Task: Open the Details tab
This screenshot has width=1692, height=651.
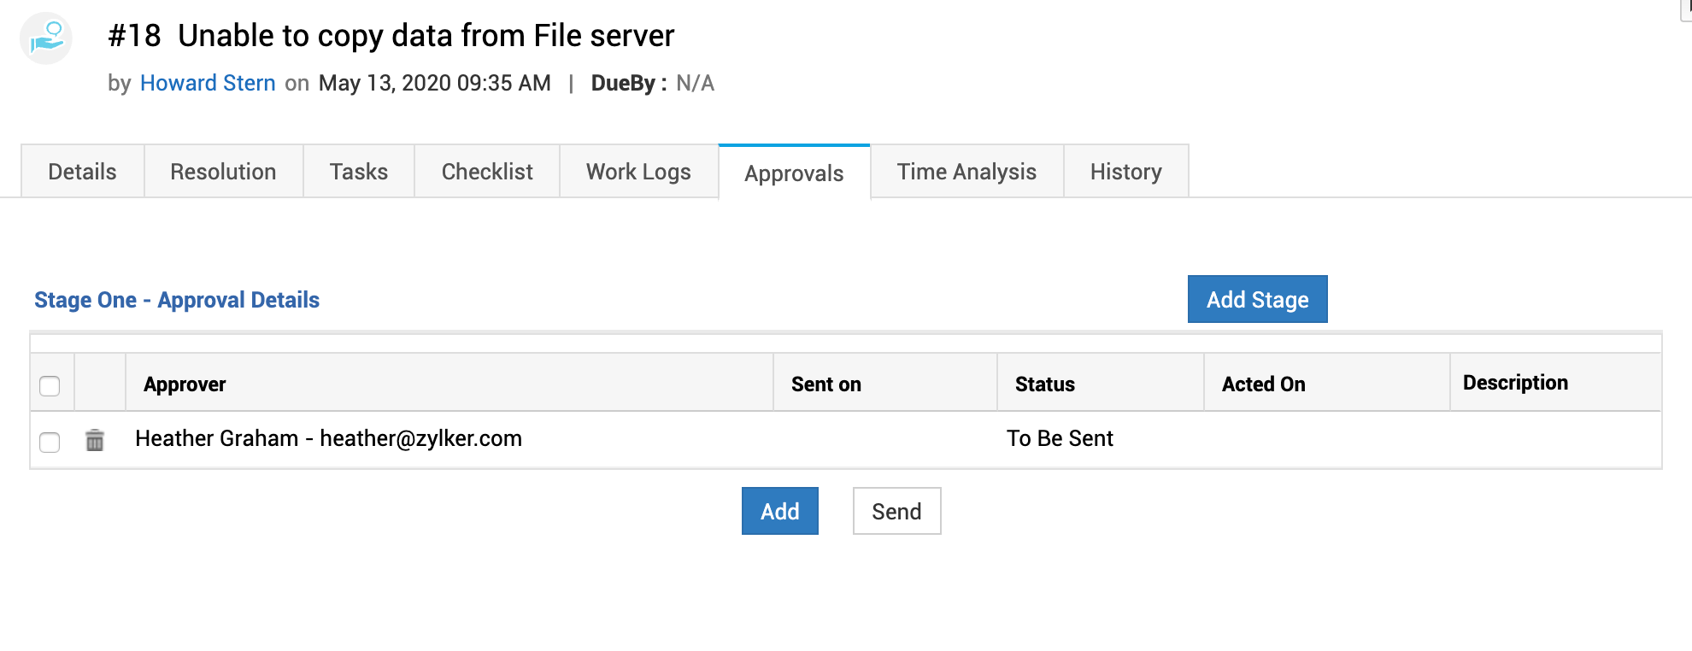Action: 82,172
